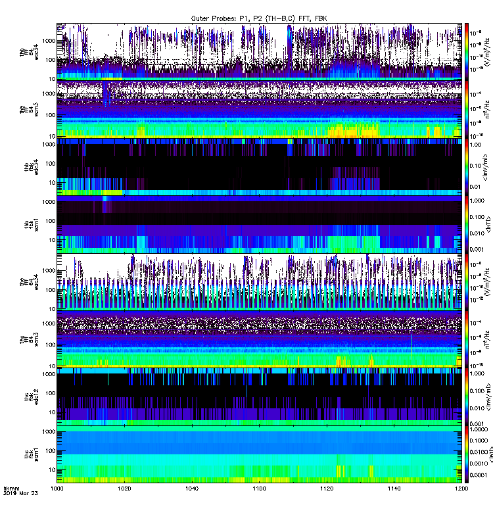Image resolution: width=493 pixels, height=526 pixels.
Task: Click the color bar of the thb scm3 FFT panel
Action: 467,109
